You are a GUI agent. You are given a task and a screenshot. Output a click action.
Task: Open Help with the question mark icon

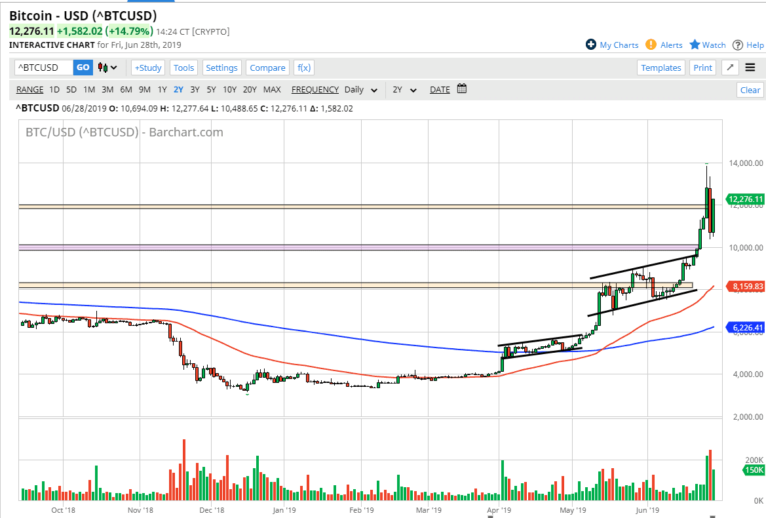tap(738, 45)
